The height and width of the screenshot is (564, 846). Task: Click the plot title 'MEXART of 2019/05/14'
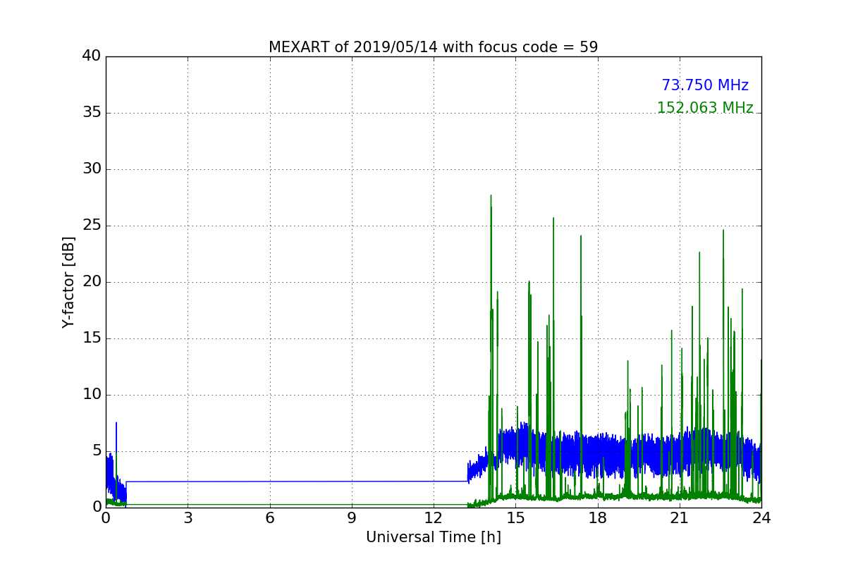point(433,47)
